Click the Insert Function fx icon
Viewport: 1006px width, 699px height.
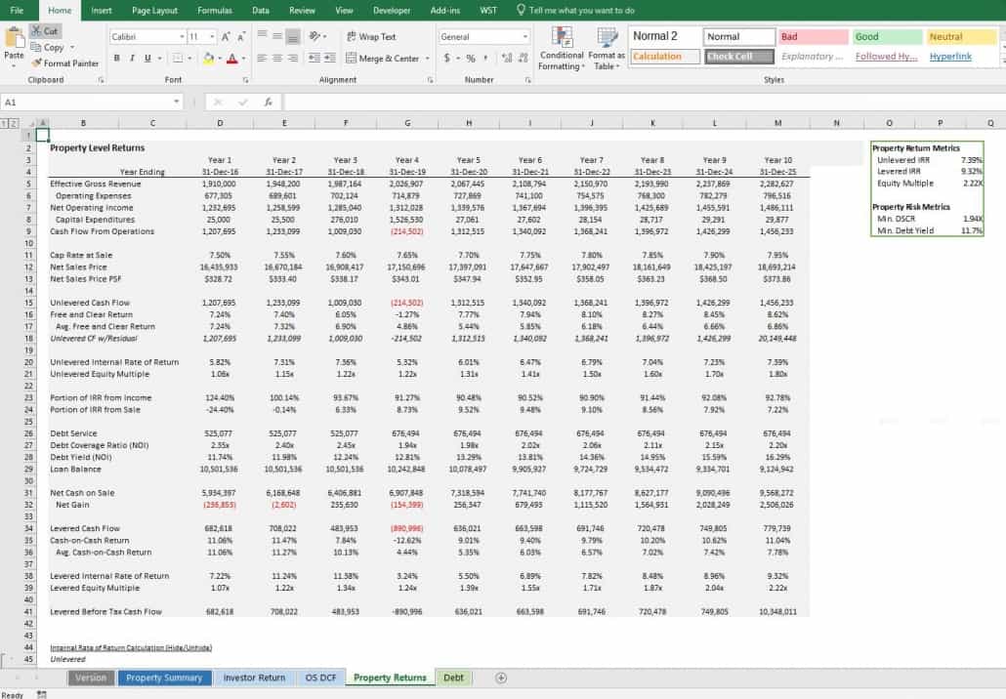click(269, 102)
